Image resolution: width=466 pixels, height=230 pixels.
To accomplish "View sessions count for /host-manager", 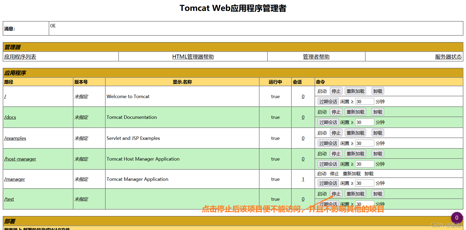I will click(x=303, y=159).
